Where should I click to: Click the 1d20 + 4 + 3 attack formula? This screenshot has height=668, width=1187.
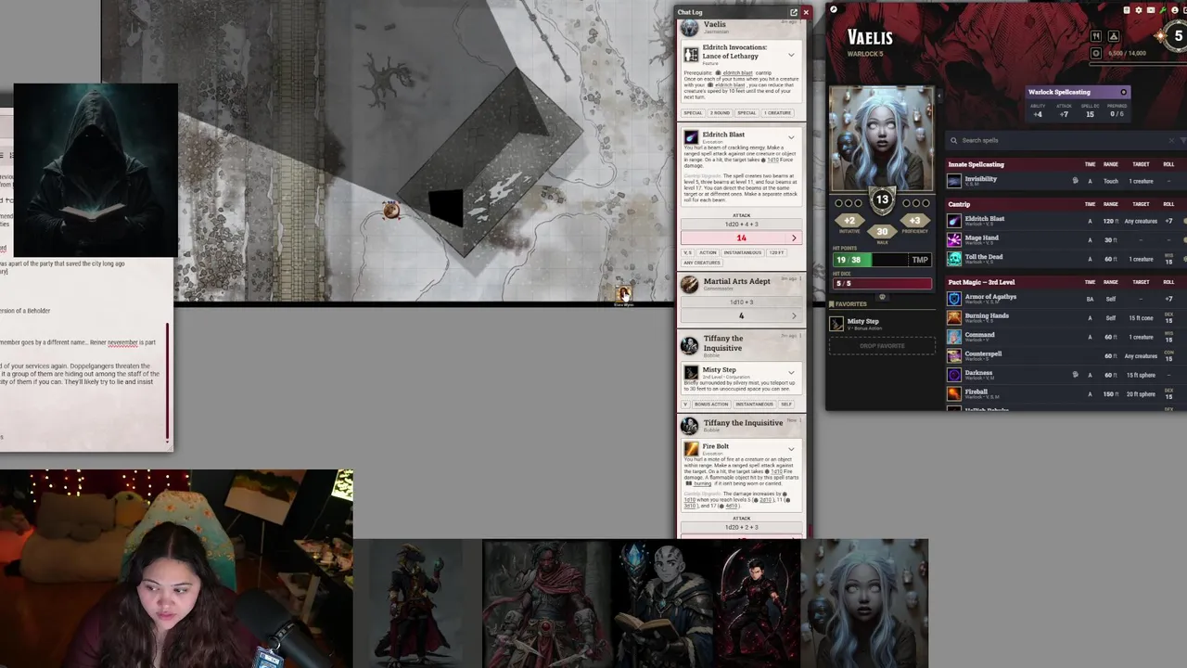pyautogui.click(x=741, y=225)
